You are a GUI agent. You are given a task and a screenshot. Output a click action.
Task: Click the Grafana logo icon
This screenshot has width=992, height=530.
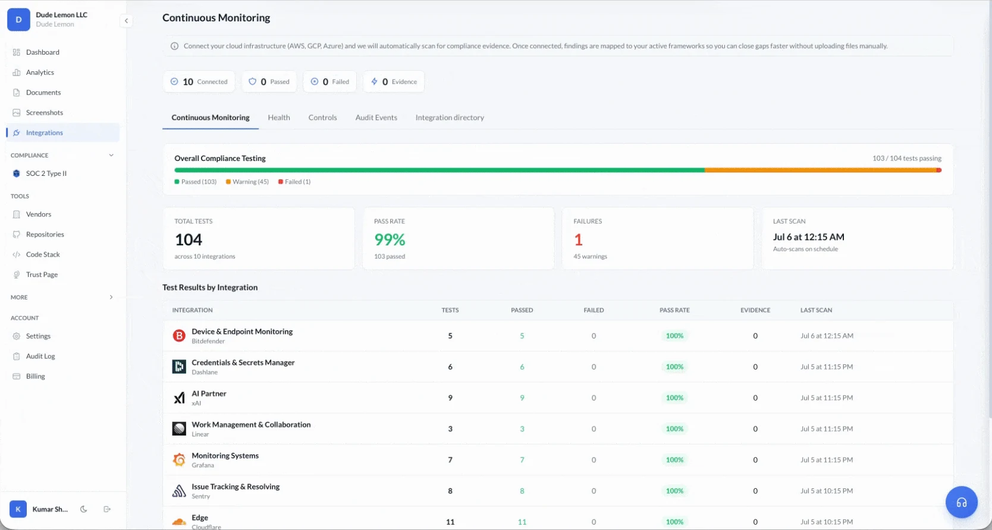(x=179, y=460)
